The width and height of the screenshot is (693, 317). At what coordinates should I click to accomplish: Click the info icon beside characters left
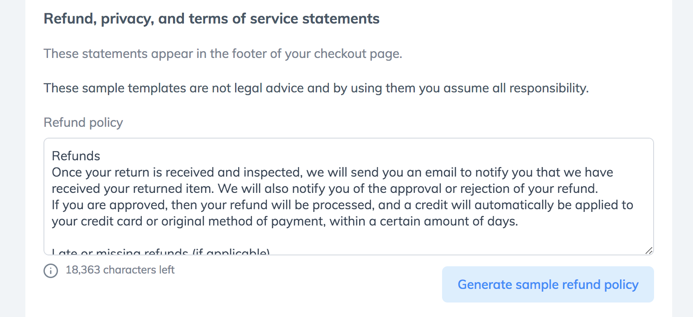point(51,271)
